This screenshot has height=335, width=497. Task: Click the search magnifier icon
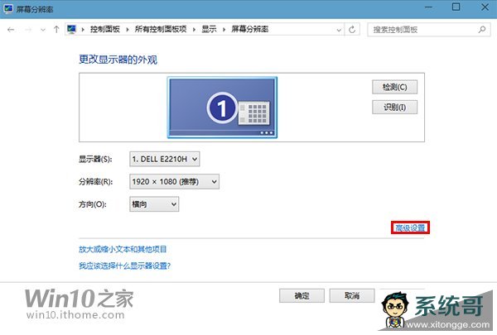pos(482,30)
